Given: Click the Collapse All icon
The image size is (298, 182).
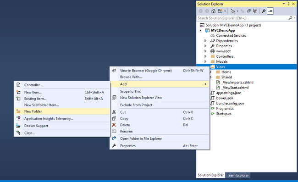Looking at the screenshot, I should (x=249, y=11).
